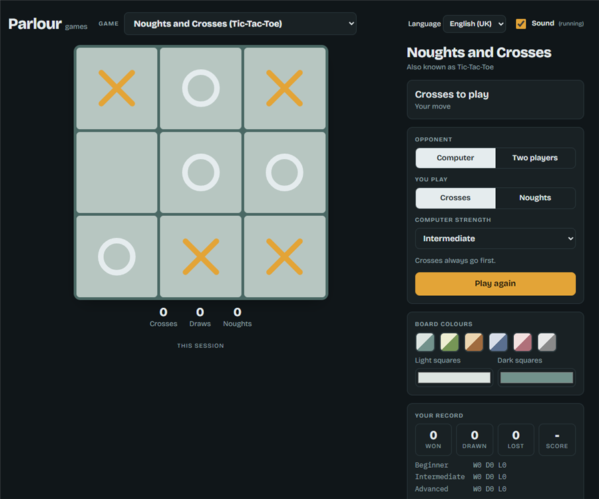
Task: Open the Light squares colour picker
Action: point(454,378)
